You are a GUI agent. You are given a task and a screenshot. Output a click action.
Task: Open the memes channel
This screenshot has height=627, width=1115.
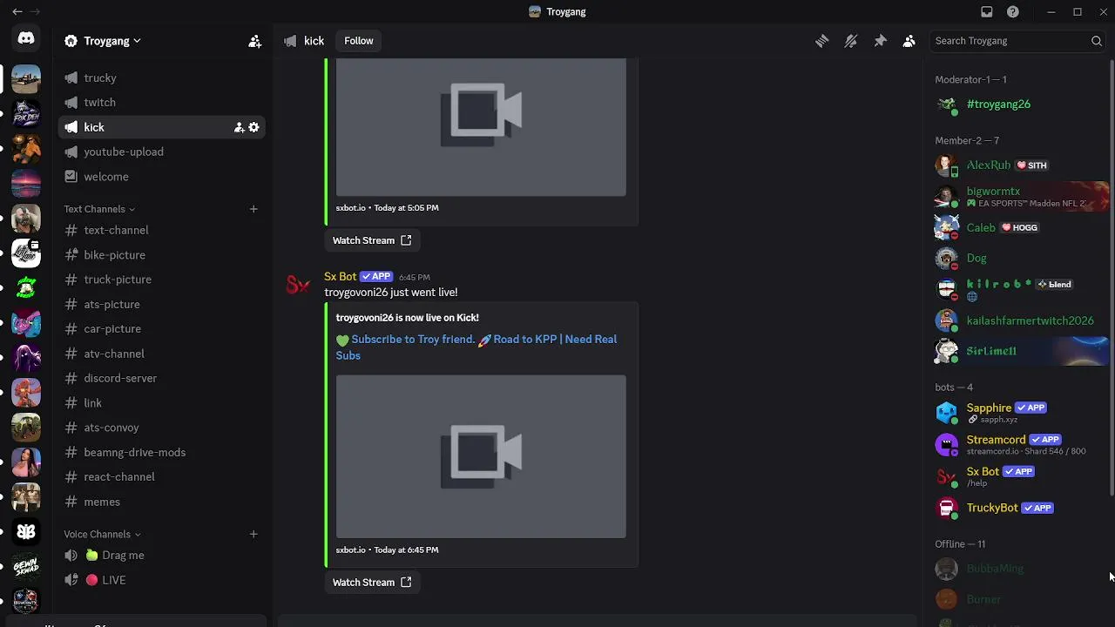162,502
